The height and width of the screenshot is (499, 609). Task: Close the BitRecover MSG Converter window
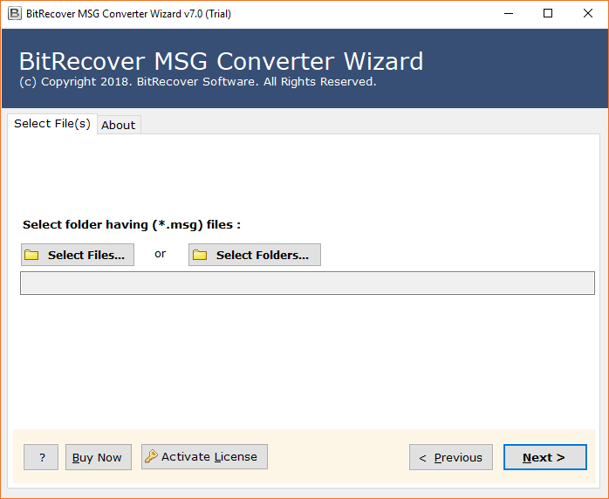point(588,14)
